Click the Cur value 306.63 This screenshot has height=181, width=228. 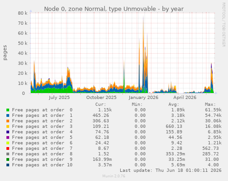[x=101, y=121]
